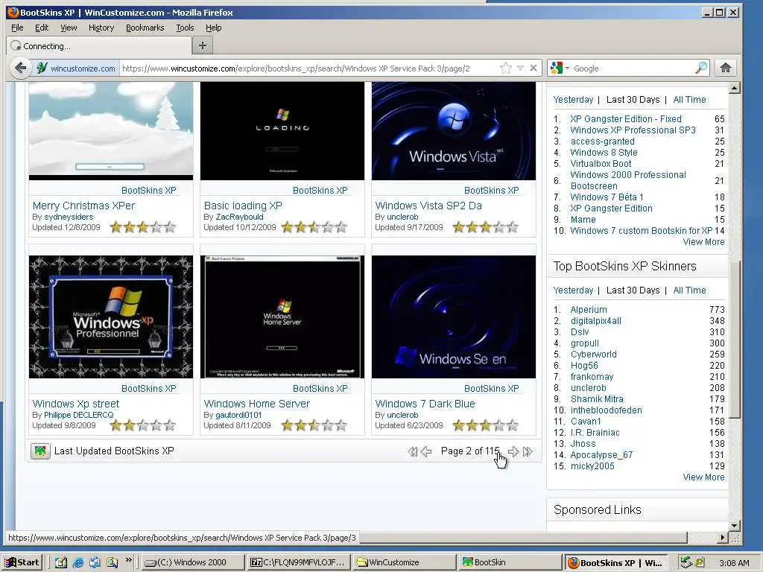Click the vertical scrollbar up arrow
763x572 pixels.
tap(735, 88)
